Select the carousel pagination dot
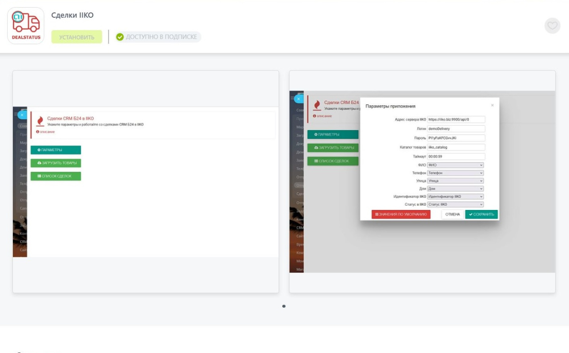 click(x=284, y=306)
